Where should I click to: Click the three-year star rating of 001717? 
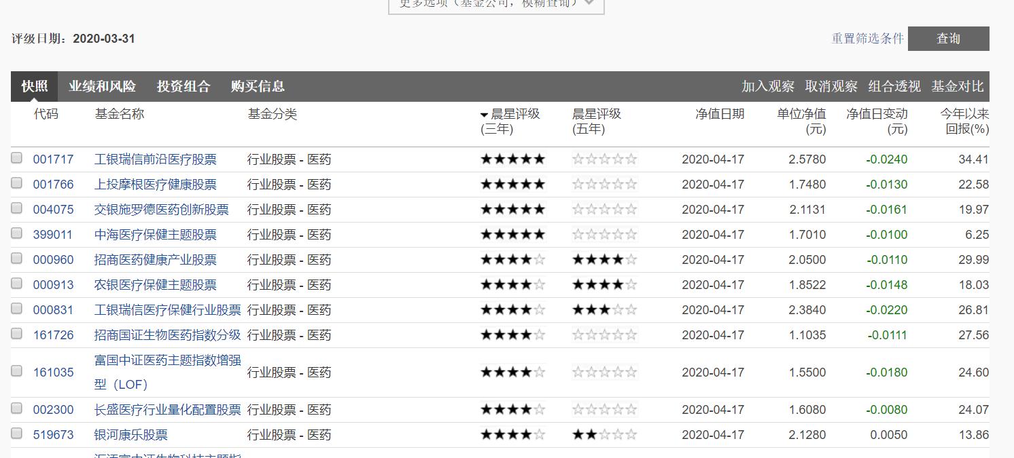(x=513, y=159)
